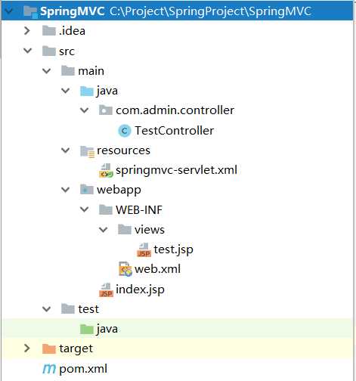Collapse the webapp folder

click(x=66, y=190)
